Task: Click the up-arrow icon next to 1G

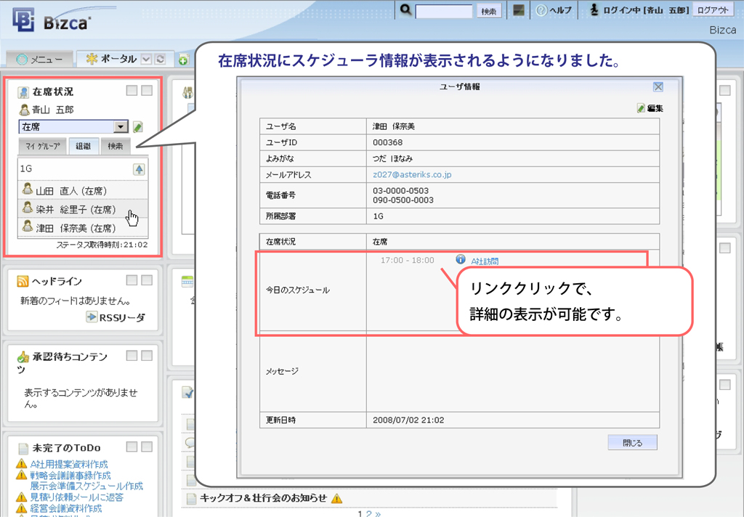Action: [x=139, y=169]
